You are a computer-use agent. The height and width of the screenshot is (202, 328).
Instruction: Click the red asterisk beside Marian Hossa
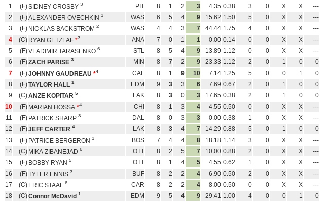[x=78, y=106]
